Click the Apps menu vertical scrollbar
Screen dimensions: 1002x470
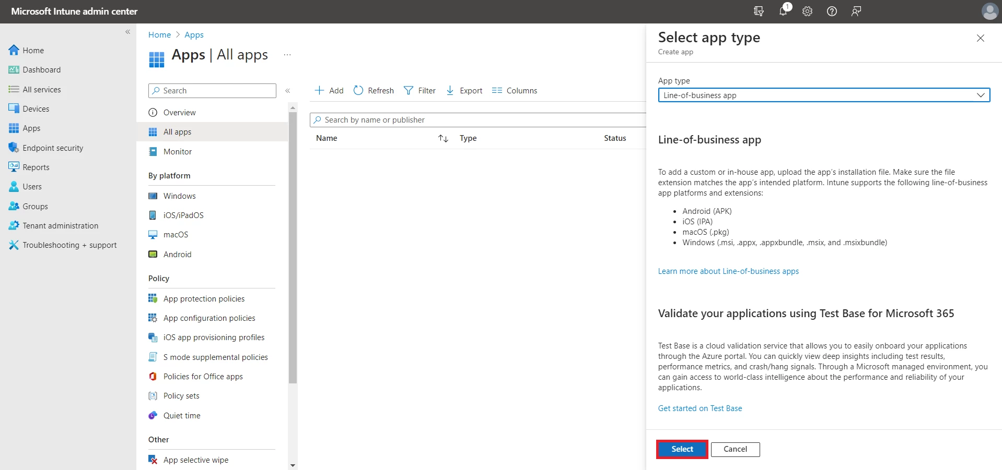click(x=293, y=248)
